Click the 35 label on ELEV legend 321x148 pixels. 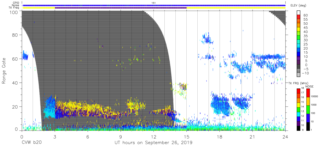[x=305, y=36]
